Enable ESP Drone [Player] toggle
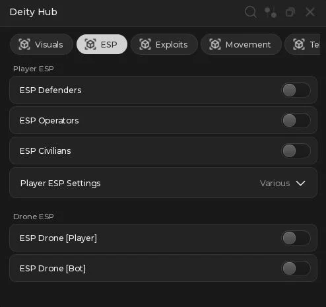326x307 pixels. (296, 238)
